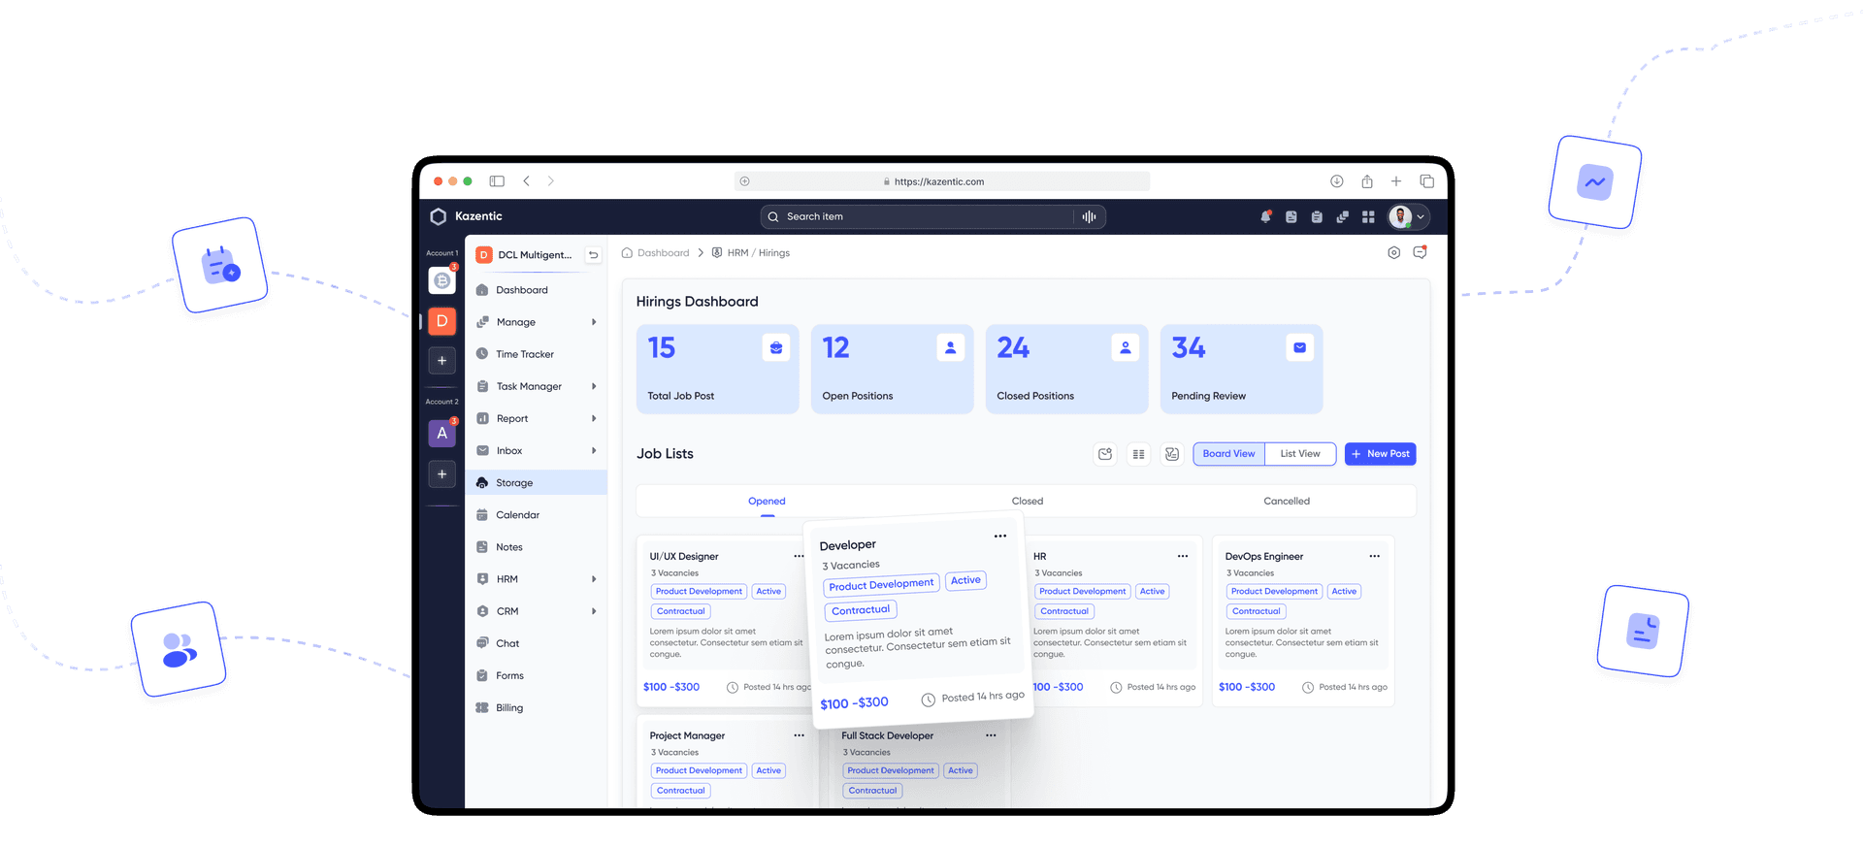This screenshot has width=1863, height=847.
Task: Click the browser share icon
Action: pos(1366,181)
